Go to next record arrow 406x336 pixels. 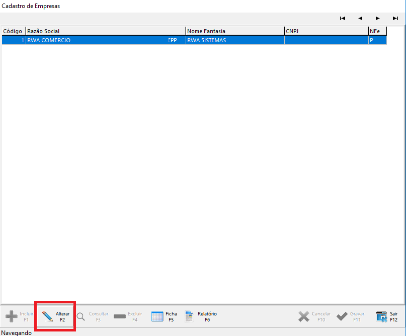pos(377,19)
